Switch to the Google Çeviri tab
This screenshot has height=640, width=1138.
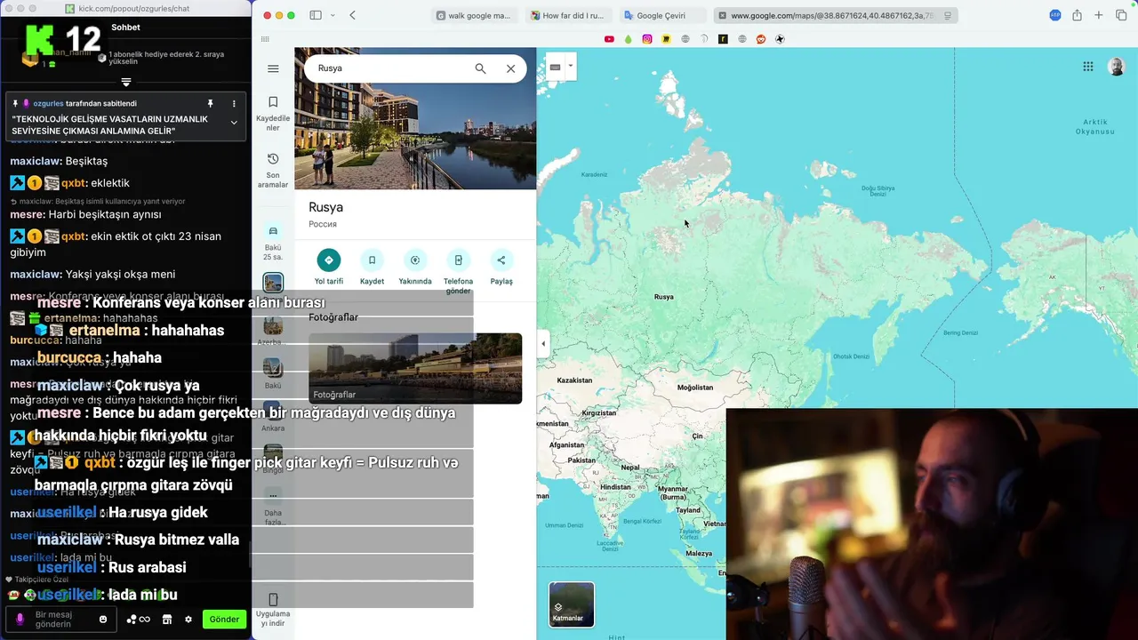point(661,15)
